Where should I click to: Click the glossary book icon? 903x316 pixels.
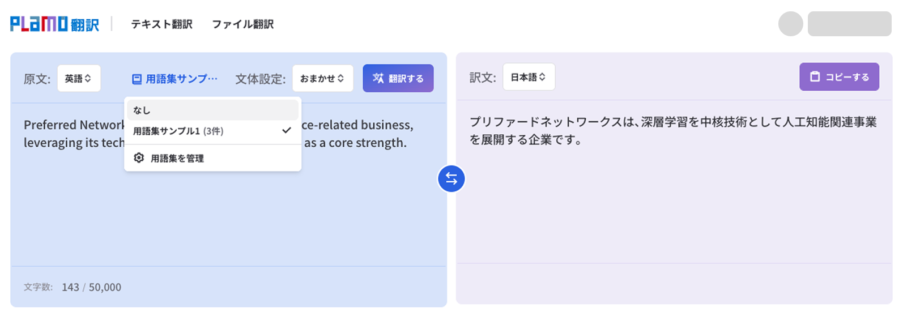[137, 79]
